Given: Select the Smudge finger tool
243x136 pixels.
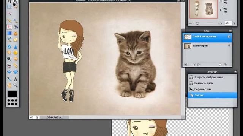Looking at the screenshot, I should (x=9, y=53).
